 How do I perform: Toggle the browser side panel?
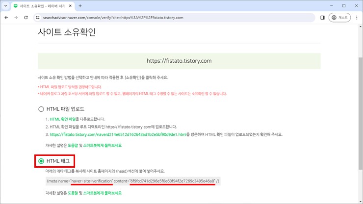click(x=322, y=18)
